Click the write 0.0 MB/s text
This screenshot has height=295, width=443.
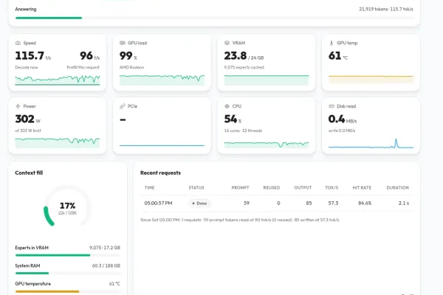342,131
